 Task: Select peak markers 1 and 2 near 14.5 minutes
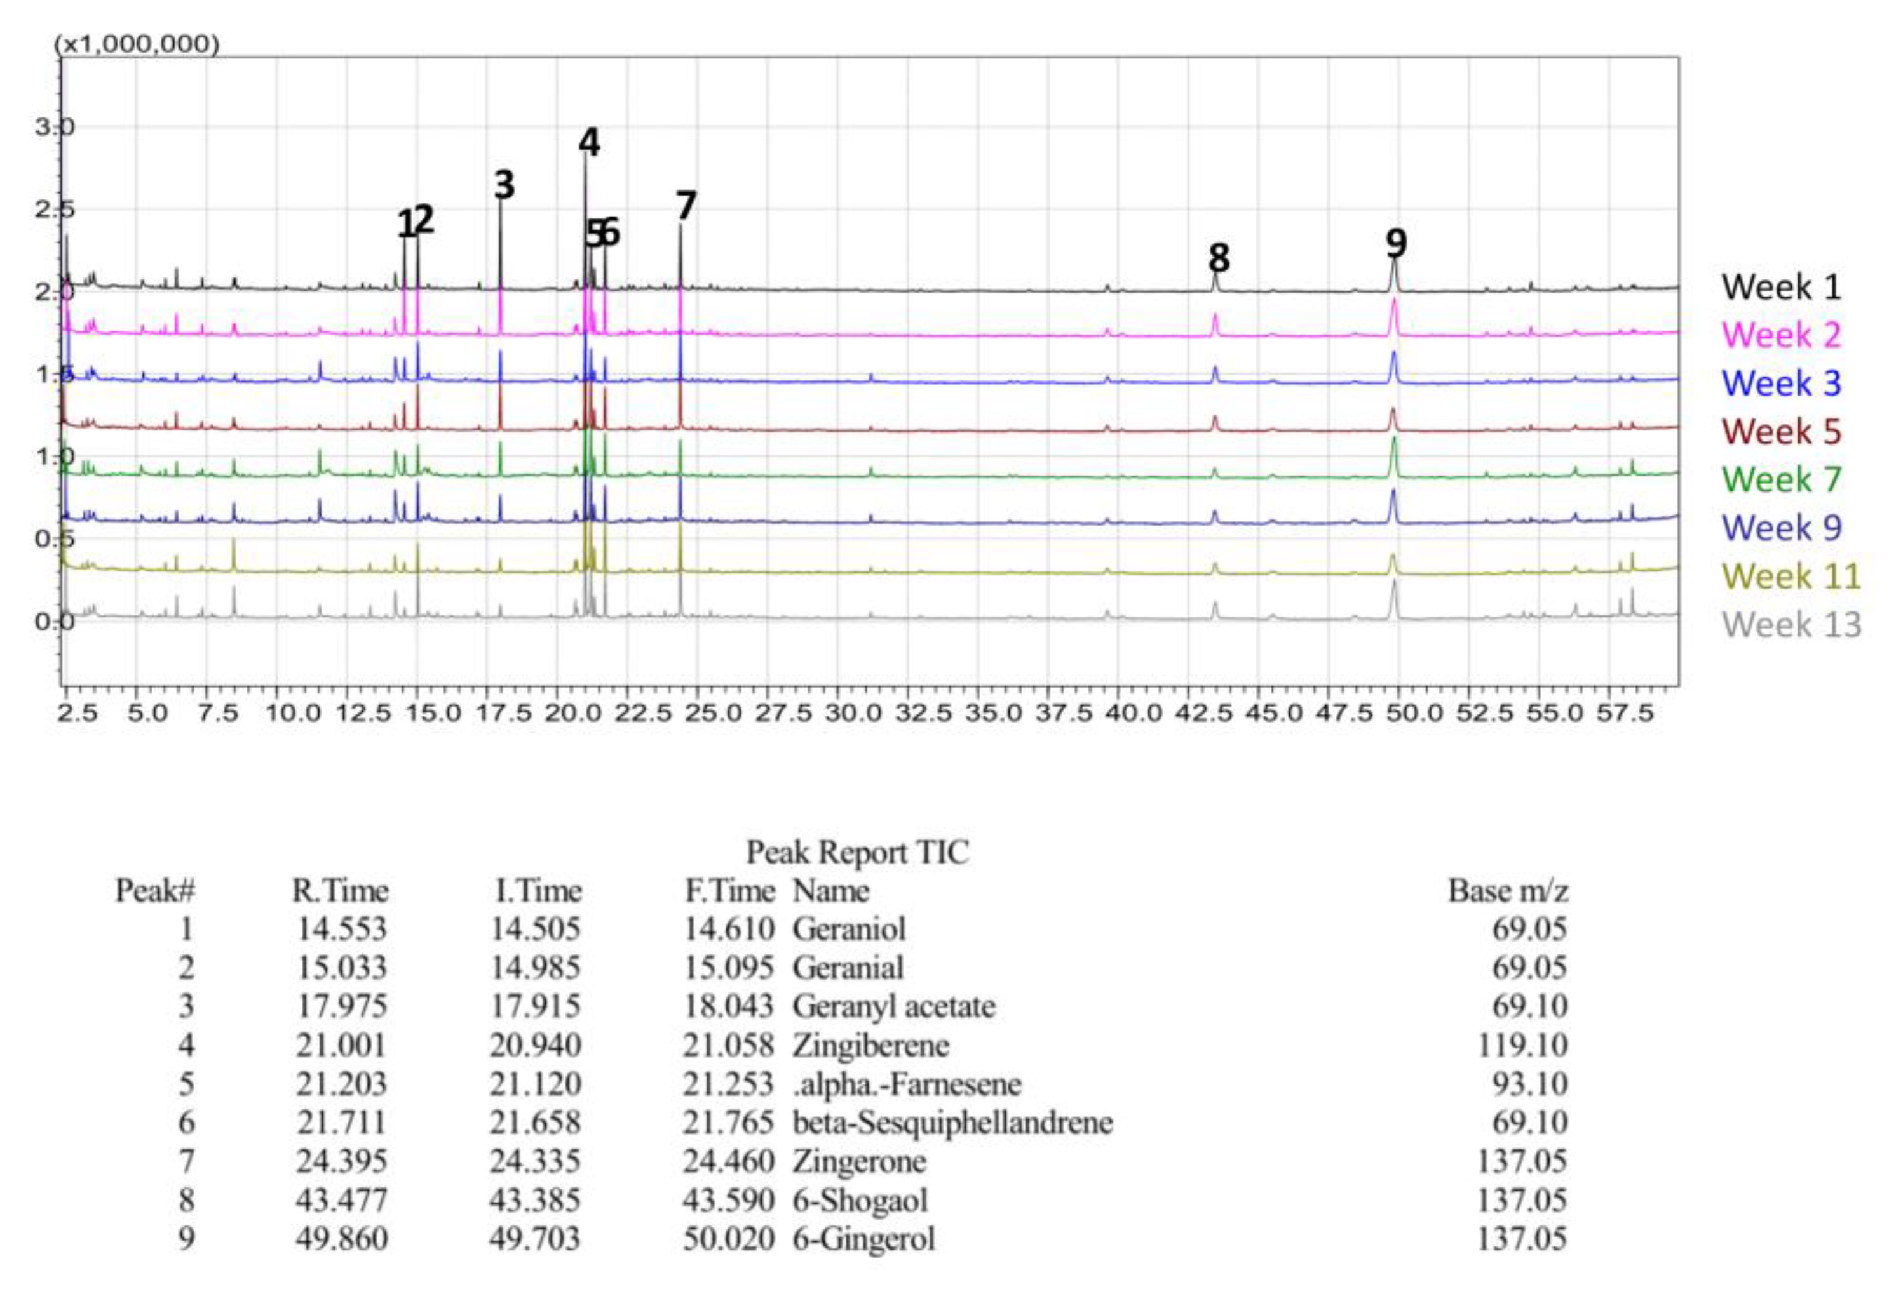coord(416,223)
